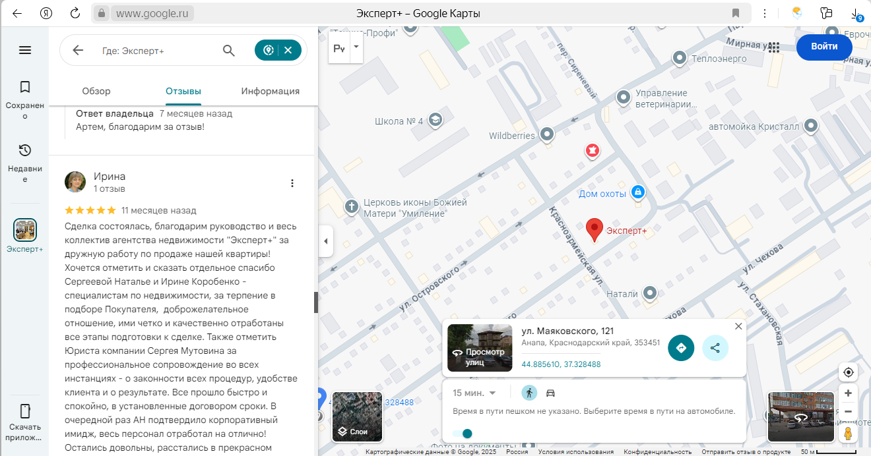Open the Недавние recent history panel
The image size is (871, 456).
click(25, 163)
